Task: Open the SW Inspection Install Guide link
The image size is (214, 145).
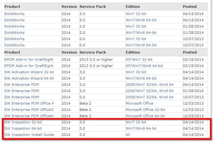Action: pos(29,135)
